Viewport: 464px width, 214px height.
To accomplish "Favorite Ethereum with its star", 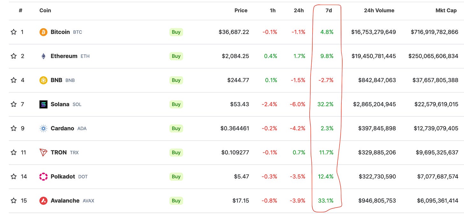I will click(13, 56).
